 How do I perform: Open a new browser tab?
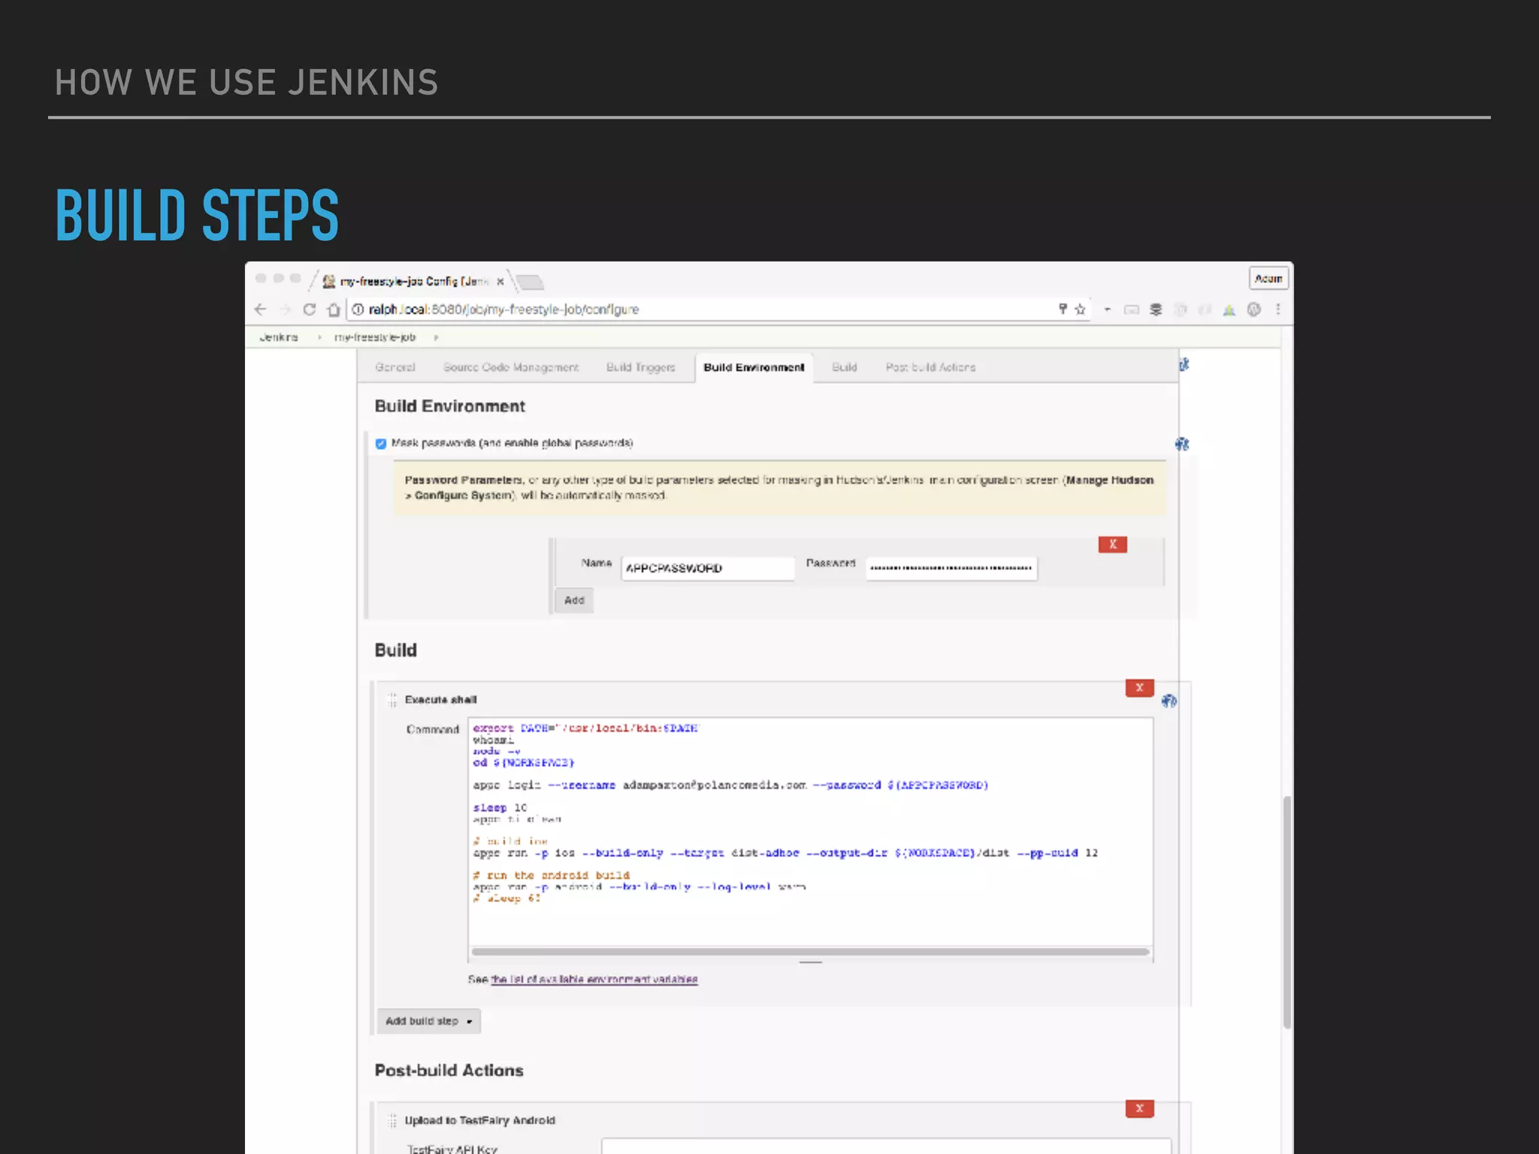pos(529,282)
